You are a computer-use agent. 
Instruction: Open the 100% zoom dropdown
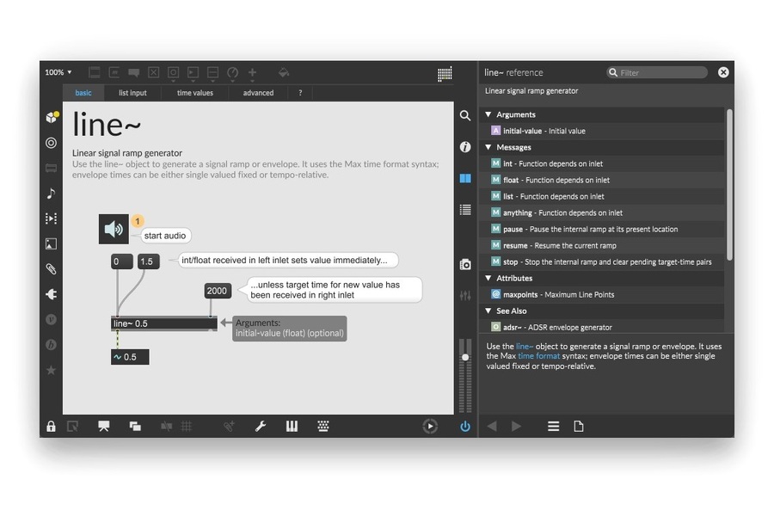(58, 72)
